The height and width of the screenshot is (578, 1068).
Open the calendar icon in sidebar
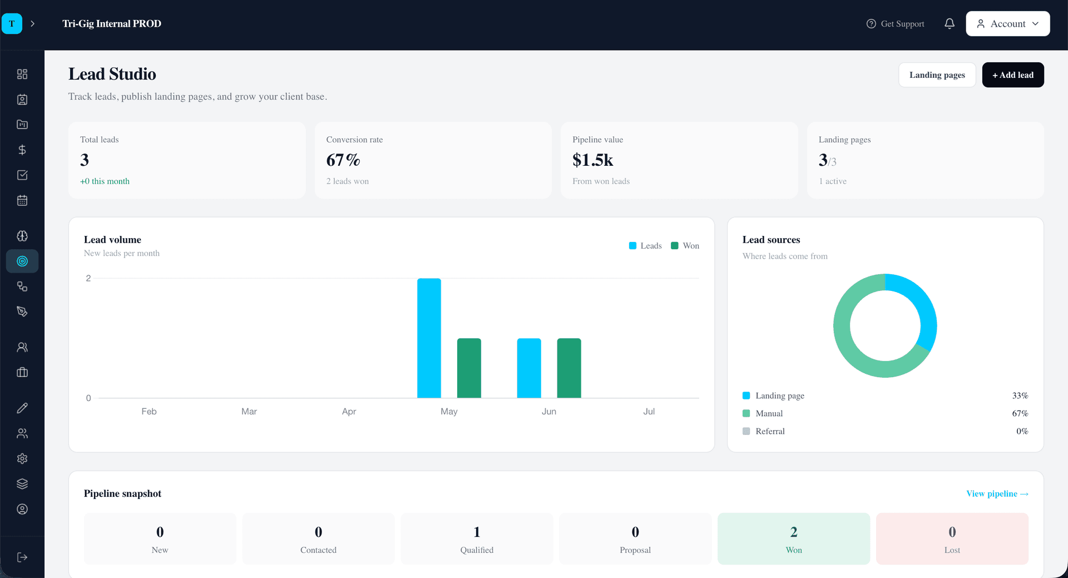pos(22,200)
